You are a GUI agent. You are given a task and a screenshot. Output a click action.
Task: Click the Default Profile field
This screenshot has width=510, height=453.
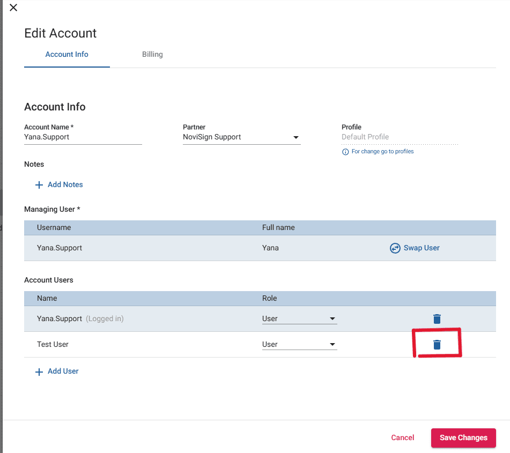[x=400, y=137]
